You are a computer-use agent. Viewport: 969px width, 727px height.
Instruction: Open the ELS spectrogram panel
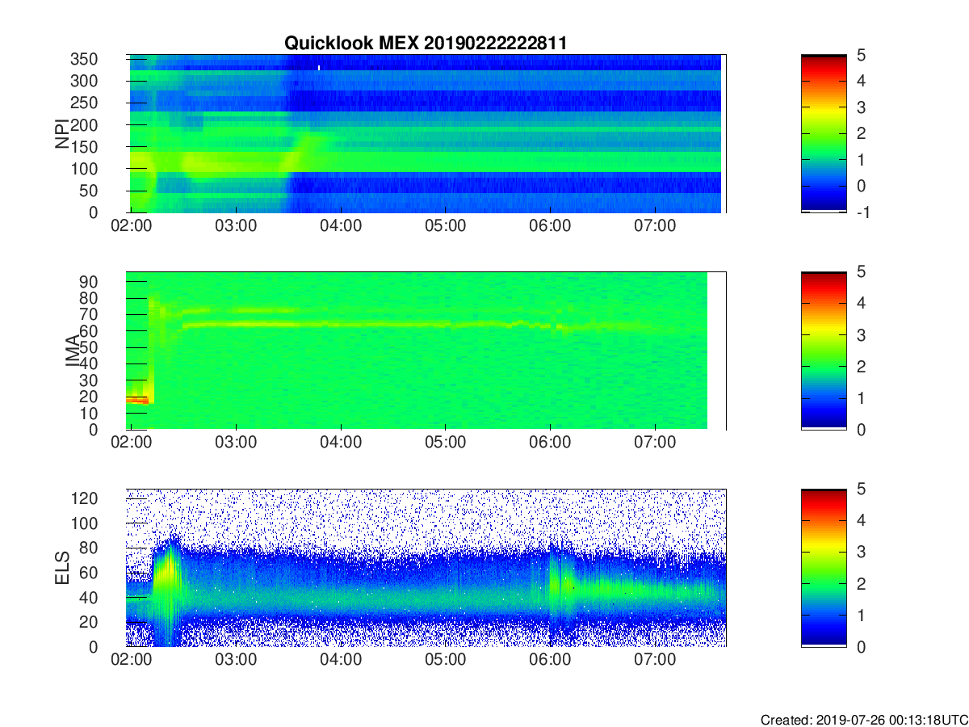pyautogui.click(x=426, y=568)
